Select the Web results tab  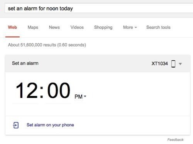point(12,27)
